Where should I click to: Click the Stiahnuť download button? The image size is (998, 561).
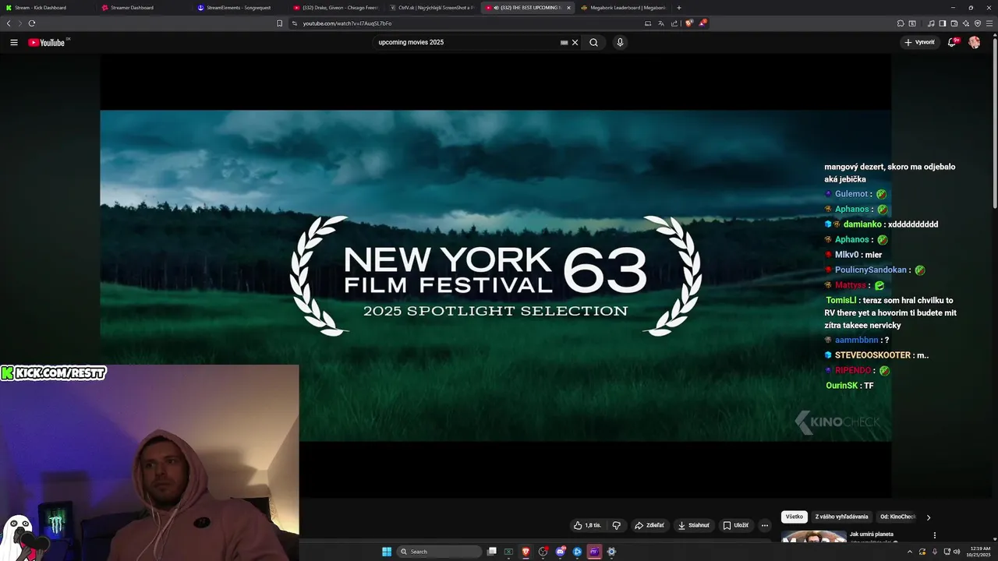point(694,525)
